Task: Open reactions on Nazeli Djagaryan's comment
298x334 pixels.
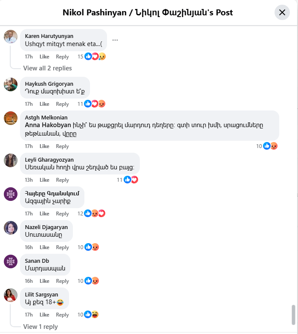Action: tap(92, 247)
